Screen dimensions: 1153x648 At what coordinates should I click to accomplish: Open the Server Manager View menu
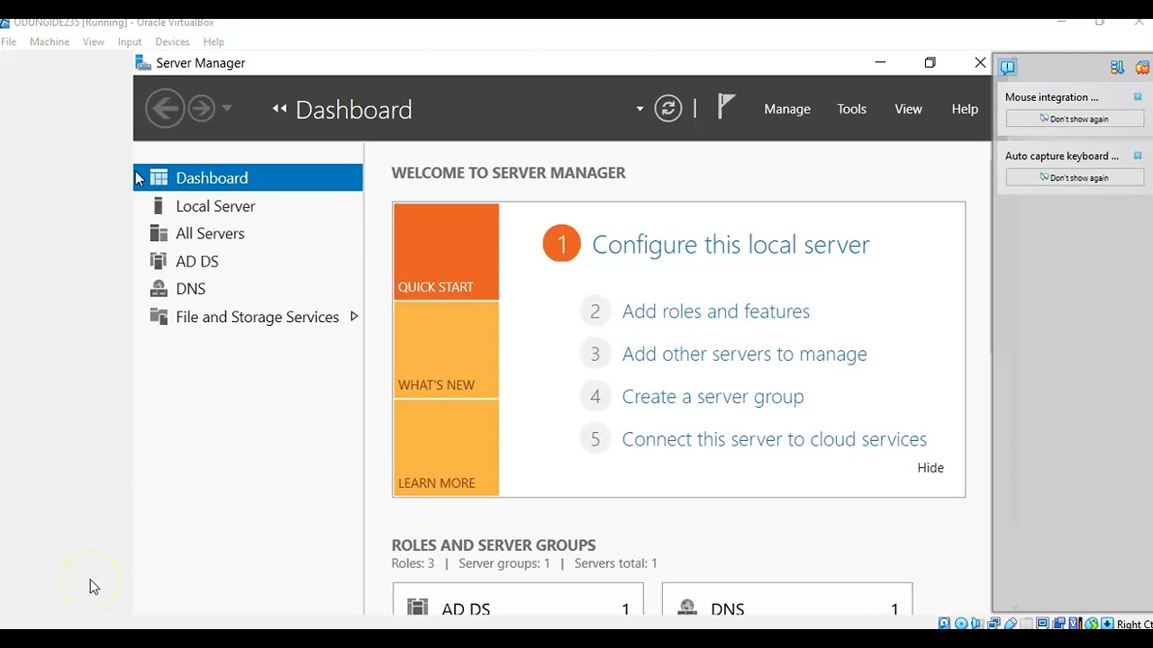click(x=908, y=109)
